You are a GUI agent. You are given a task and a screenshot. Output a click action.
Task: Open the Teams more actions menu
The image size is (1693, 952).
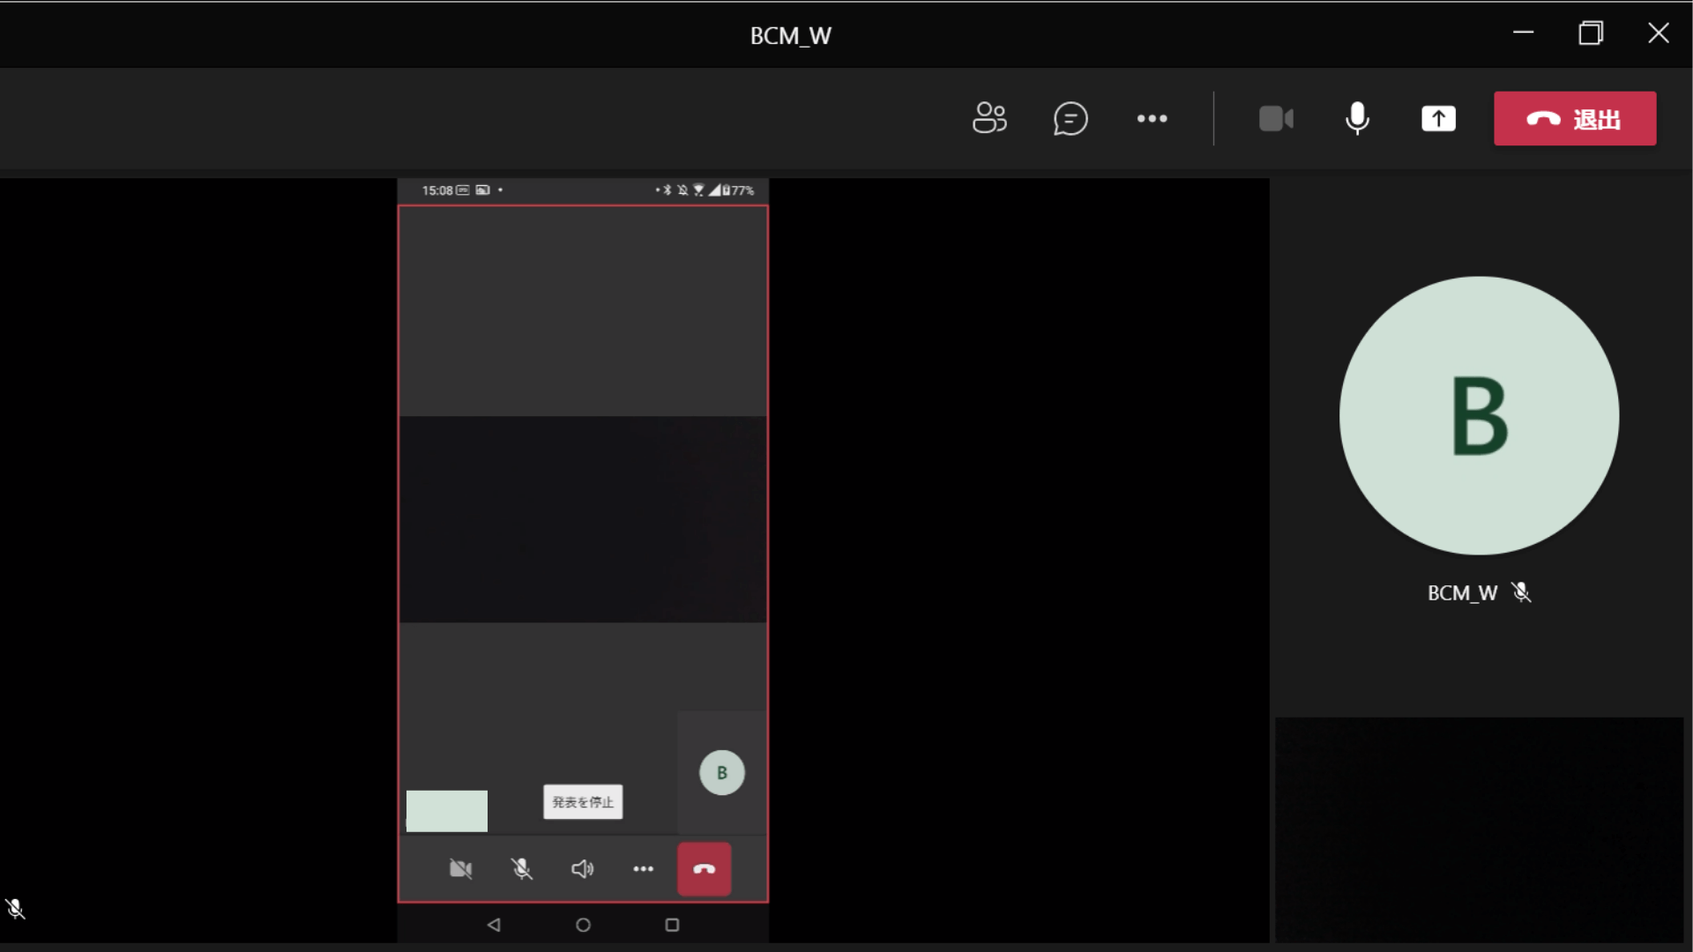(1152, 118)
